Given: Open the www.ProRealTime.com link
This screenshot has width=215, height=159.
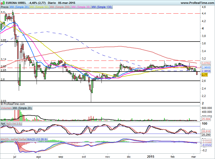Looking at the screenshot, I should [197, 3].
